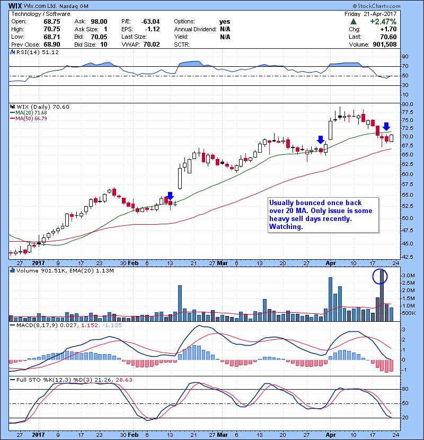Screen dimensions: 424x440
Task: Click the RSI panel chart icon
Action: tap(12, 52)
